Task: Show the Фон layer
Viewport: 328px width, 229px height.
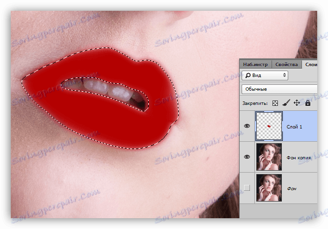Action: pos(247,187)
